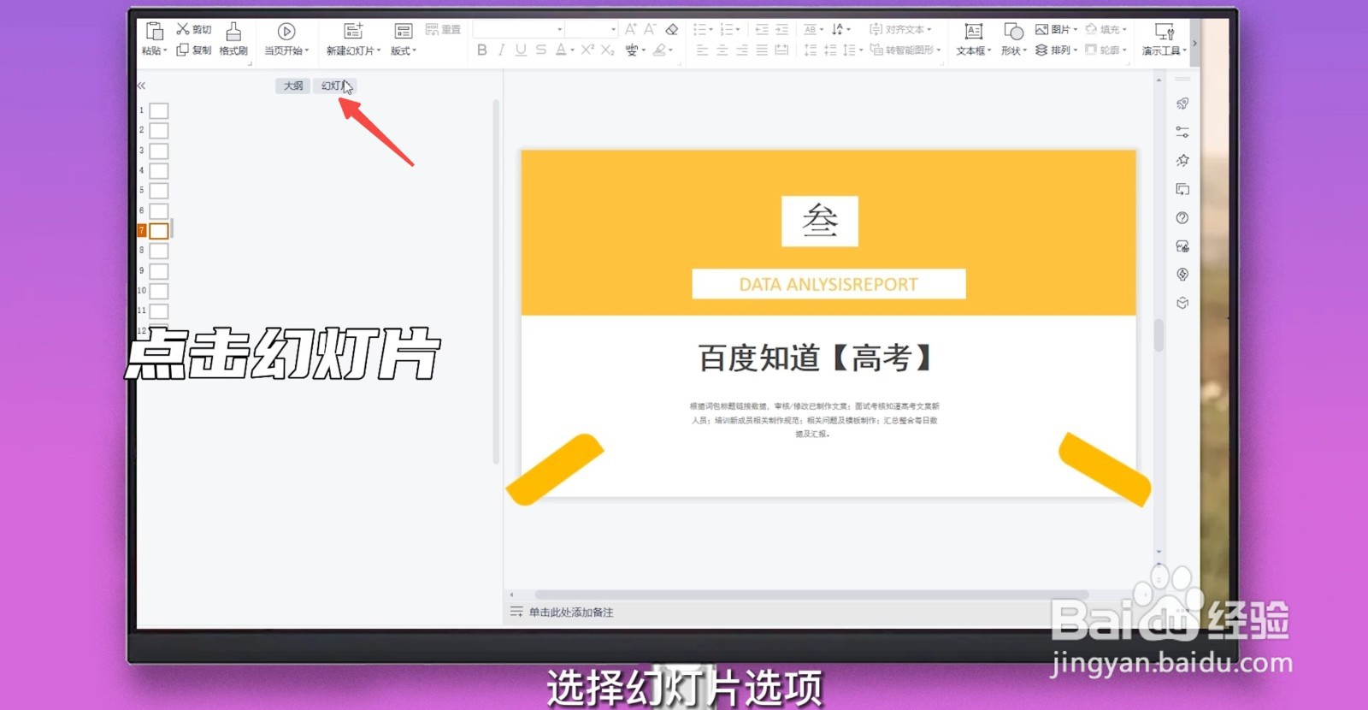Open the line spacing dropdown

point(852,50)
